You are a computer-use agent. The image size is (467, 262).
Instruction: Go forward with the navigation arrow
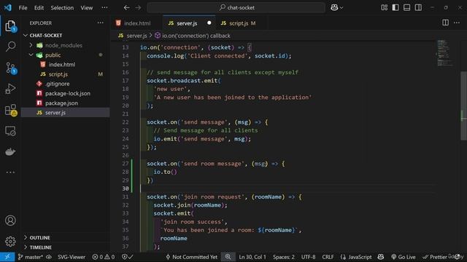(138, 8)
